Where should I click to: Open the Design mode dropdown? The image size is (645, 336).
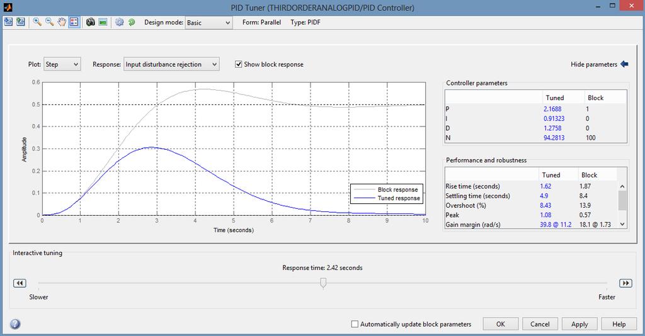click(208, 23)
